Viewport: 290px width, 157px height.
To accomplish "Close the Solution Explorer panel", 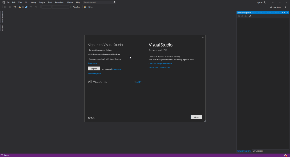I will click(x=287, y=12).
